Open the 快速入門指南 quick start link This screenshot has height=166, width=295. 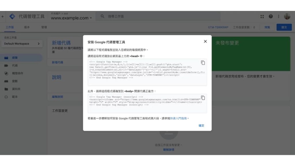tap(178, 118)
